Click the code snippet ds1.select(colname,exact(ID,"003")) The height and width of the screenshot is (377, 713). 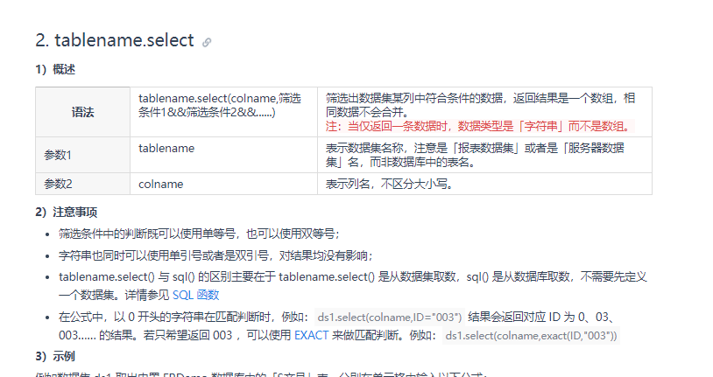tap(531, 336)
